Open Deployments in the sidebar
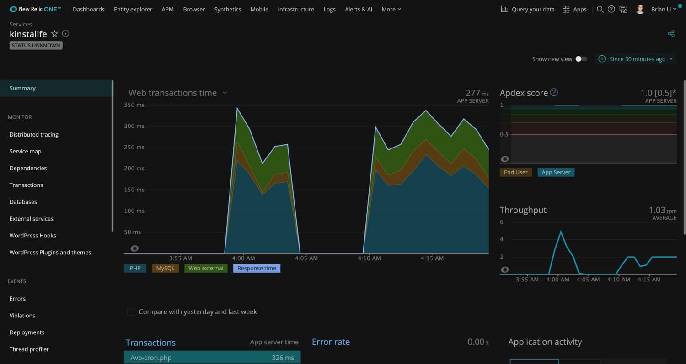686x364 pixels. tap(27, 332)
